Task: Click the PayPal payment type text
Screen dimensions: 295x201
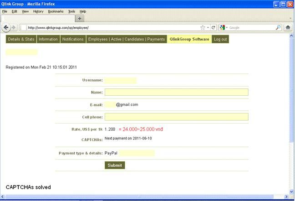Action: click(111, 153)
